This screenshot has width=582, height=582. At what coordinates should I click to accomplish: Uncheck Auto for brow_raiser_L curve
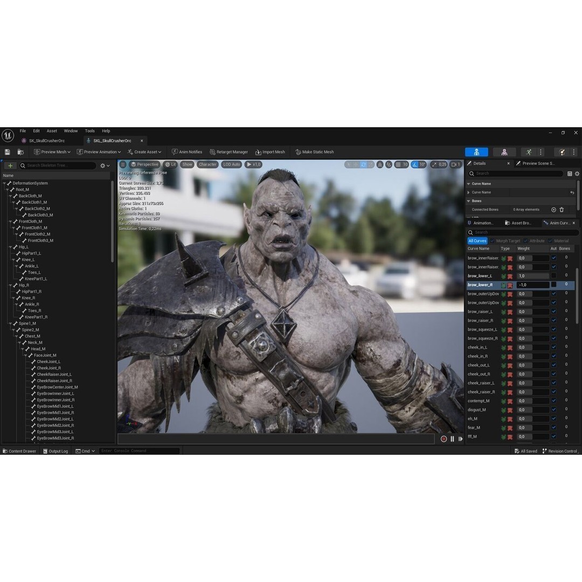[554, 311]
